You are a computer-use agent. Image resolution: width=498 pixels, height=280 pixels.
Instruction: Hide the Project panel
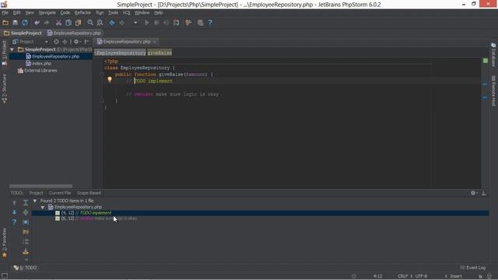coord(86,41)
